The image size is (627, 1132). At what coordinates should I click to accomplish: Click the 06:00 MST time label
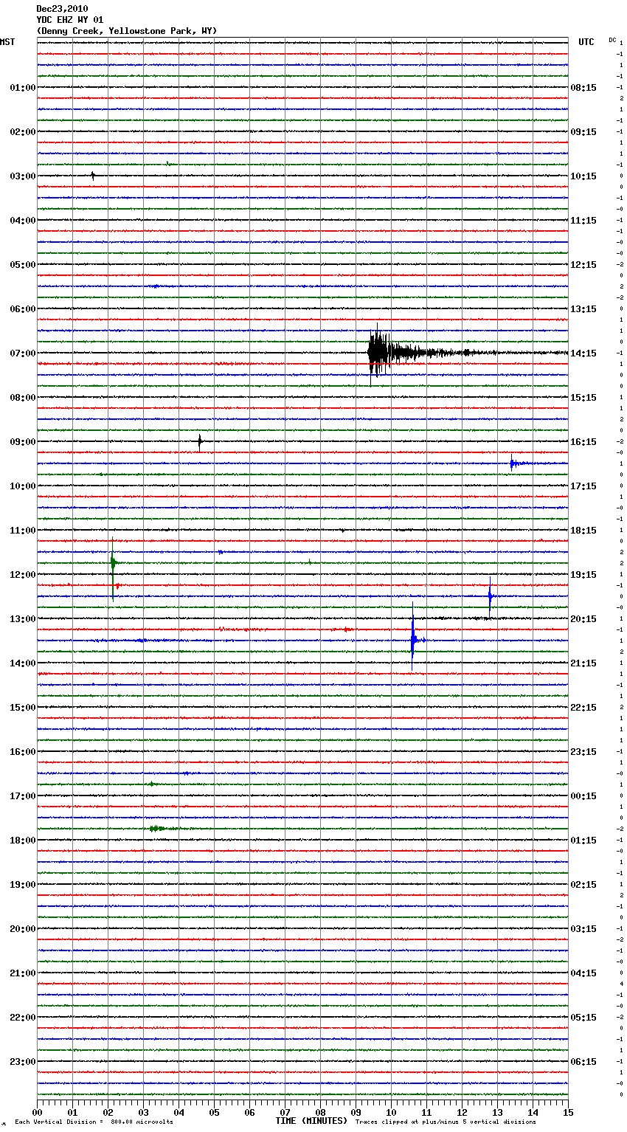coord(23,309)
